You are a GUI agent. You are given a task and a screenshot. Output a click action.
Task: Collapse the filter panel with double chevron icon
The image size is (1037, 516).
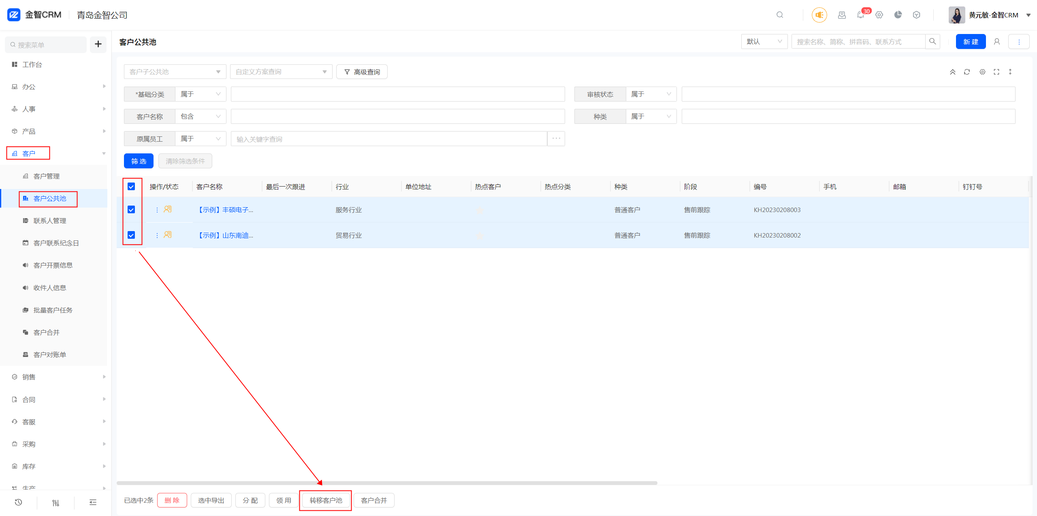953,72
